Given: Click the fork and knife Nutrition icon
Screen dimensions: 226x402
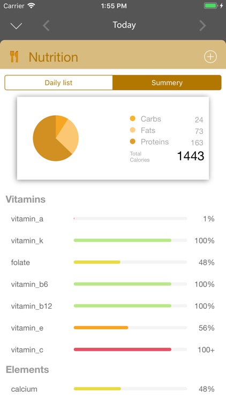Looking at the screenshot, I should click(14, 57).
